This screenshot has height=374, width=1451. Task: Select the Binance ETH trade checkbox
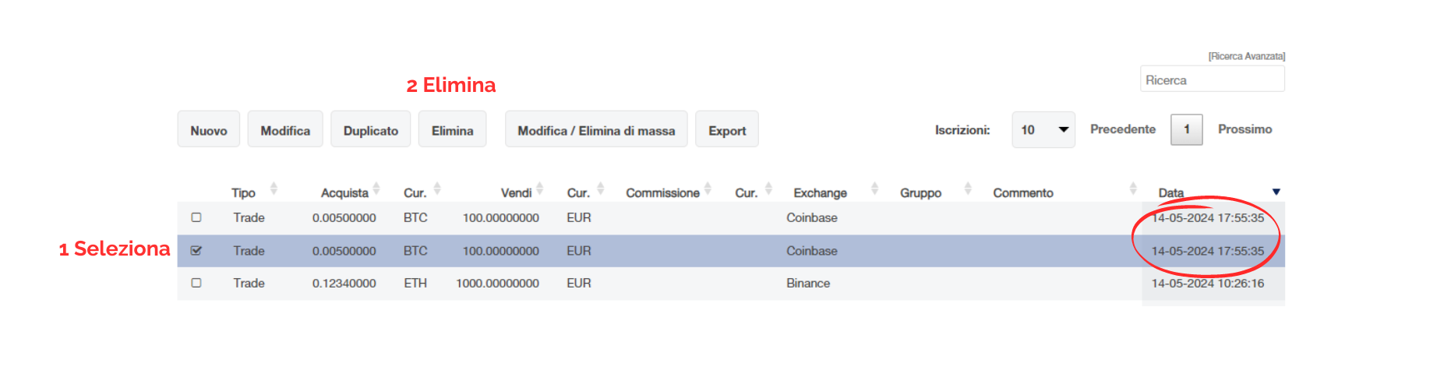(196, 283)
